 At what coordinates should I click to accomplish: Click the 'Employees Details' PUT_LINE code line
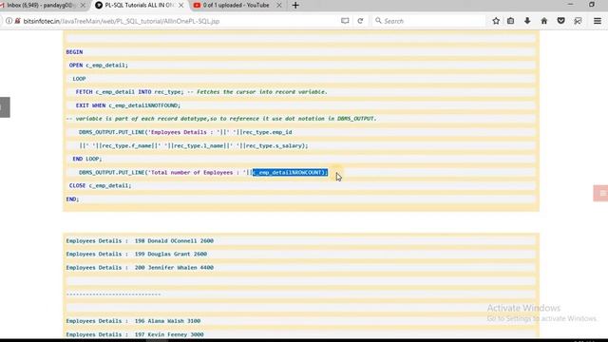(x=185, y=132)
